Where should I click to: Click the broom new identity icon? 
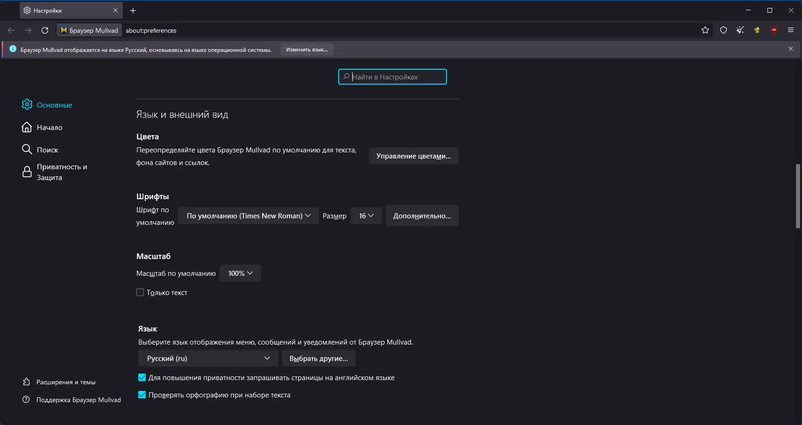pos(740,30)
